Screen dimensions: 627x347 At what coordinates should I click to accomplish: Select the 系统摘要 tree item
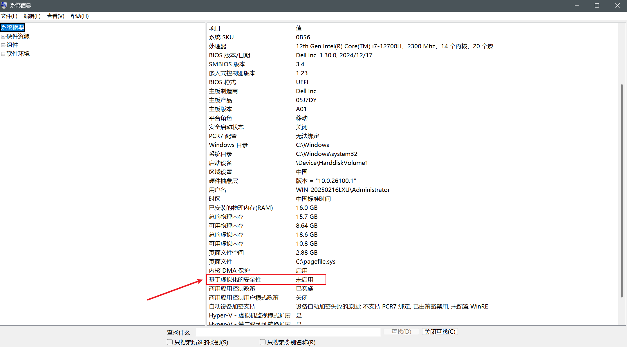point(12,27)
